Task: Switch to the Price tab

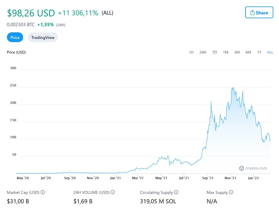Action: pos(15,38)
